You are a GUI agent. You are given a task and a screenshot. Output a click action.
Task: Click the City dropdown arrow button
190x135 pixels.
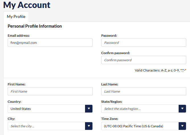(x=89, y=126)
